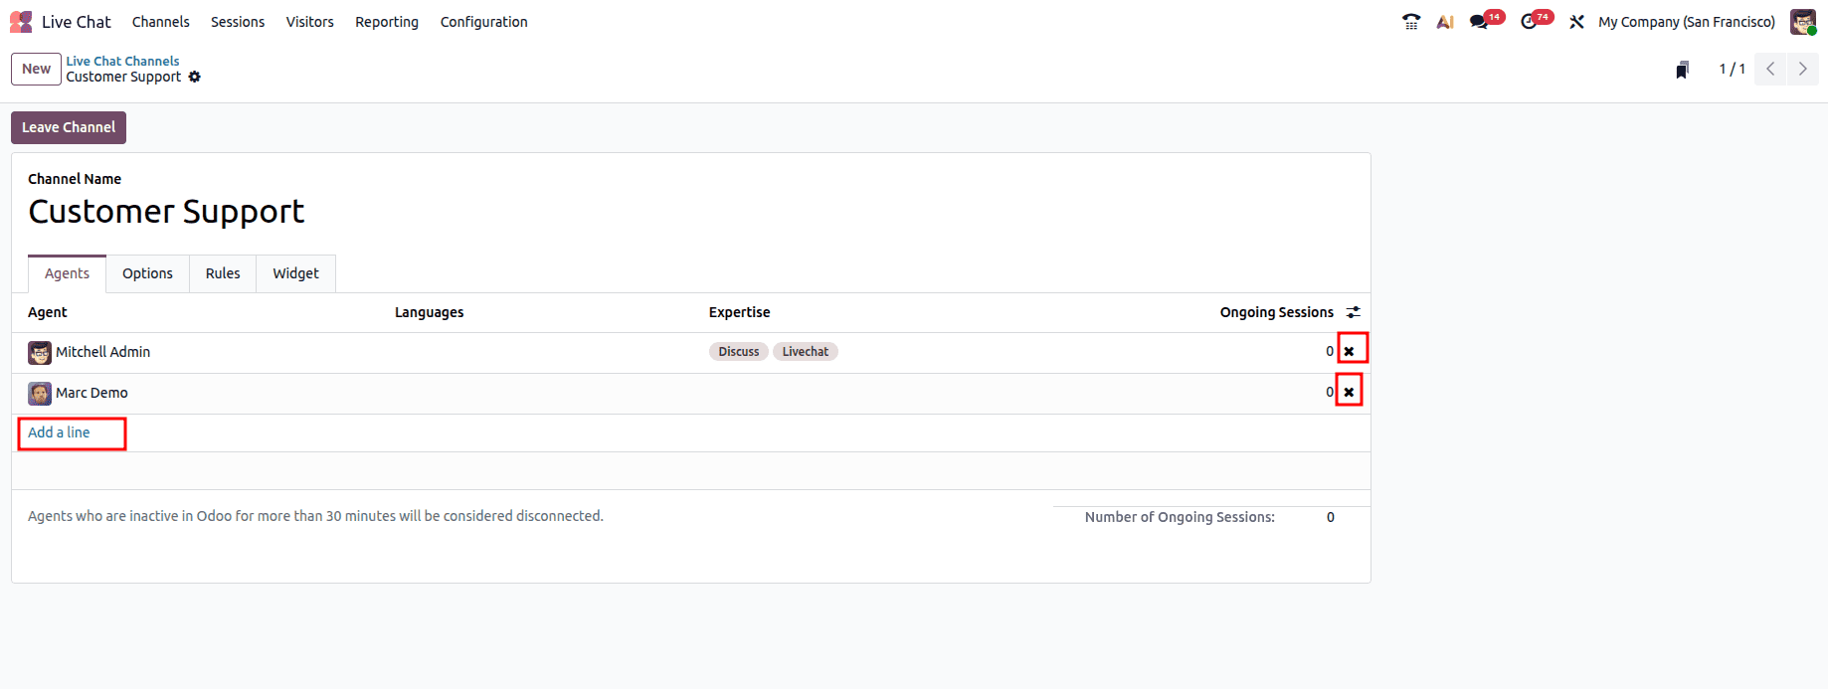Switch to the Rules tab
The image size is (1828, 689).
pyautogui.click(x=223, y=273)
